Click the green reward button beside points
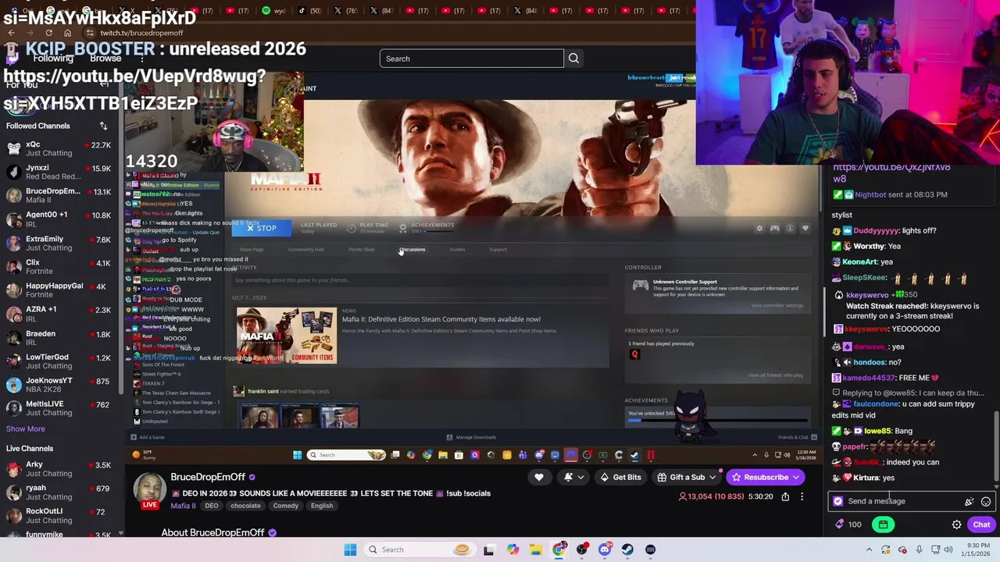The image size is (1000, 562). click(883, 525)
